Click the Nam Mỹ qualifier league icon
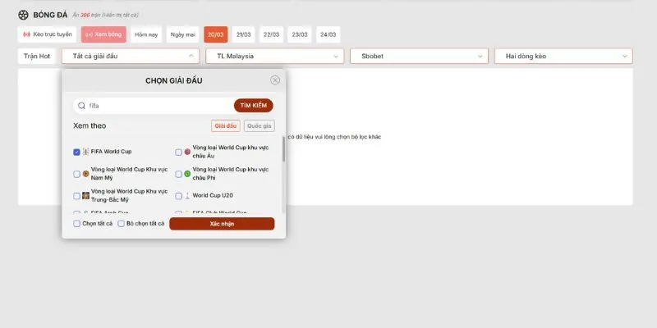 85,174
